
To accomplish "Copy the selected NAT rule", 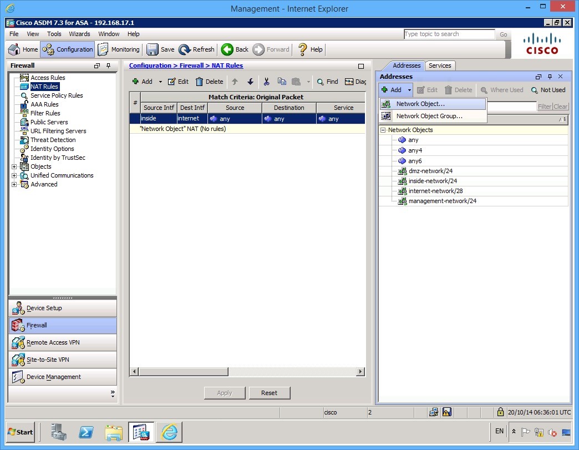I will [x=282, y=81].
